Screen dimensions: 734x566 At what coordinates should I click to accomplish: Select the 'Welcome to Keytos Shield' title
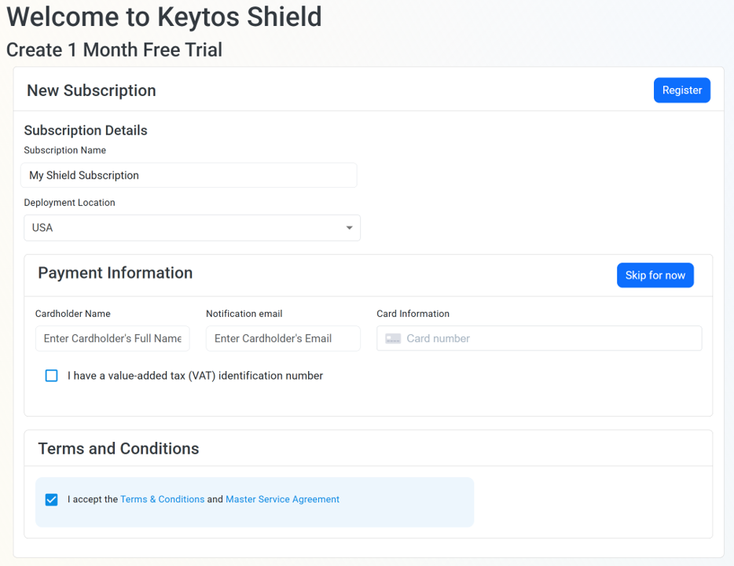(164, 17)
